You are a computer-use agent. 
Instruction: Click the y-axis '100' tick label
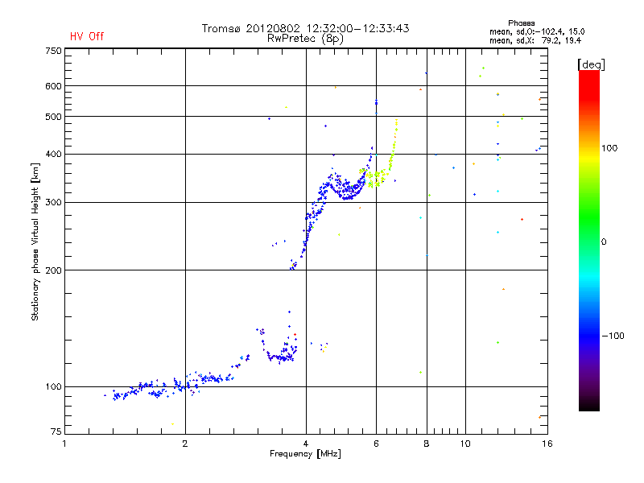(54, 387)
